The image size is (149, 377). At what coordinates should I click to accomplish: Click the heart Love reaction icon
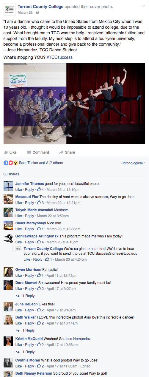pyautogui.click(x=11, y=163)
